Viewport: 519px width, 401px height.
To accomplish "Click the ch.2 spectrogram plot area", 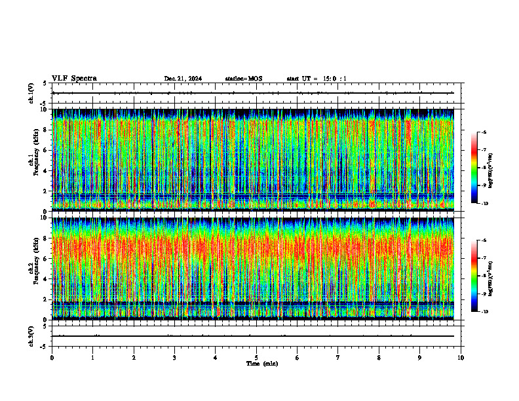I will pyautogui.click(x=253, y=269).
